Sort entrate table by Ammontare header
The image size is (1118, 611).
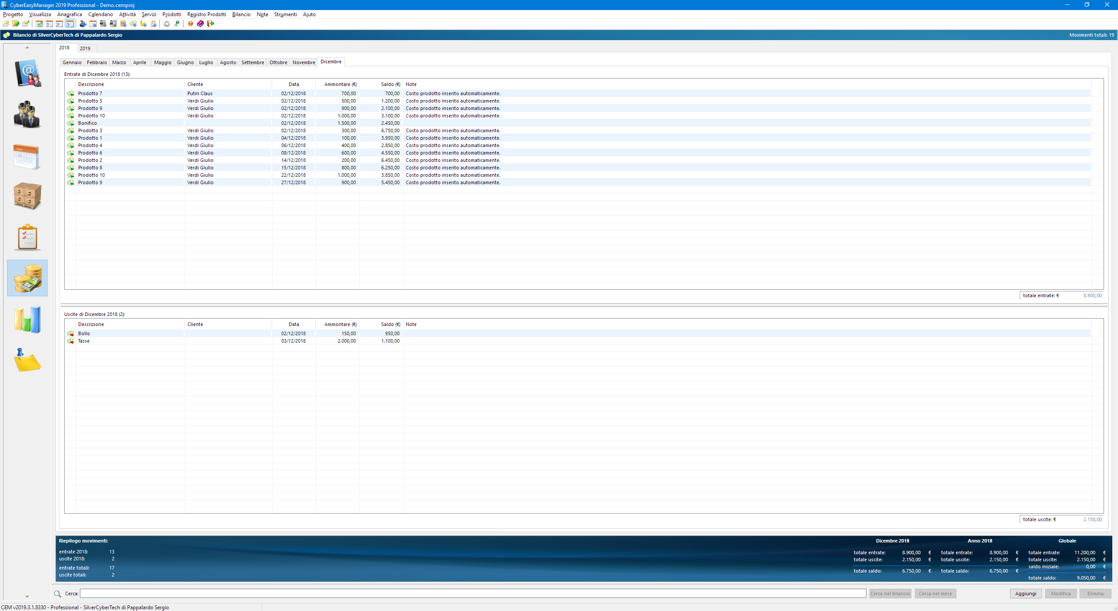338,84
